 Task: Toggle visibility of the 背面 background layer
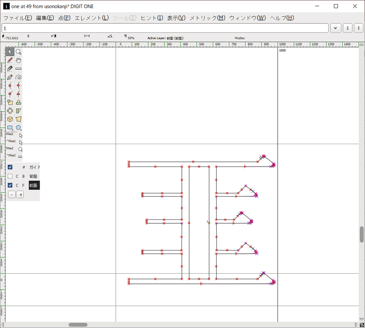point(10,176)
